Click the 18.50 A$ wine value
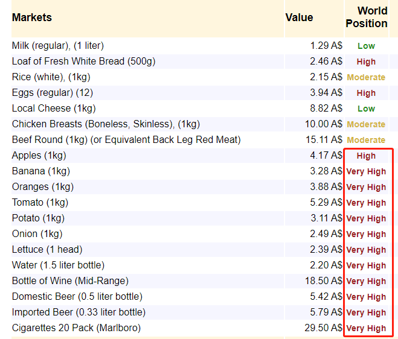Screen dimensions: 398x339 pyautogui.click(x=324, y=281)
